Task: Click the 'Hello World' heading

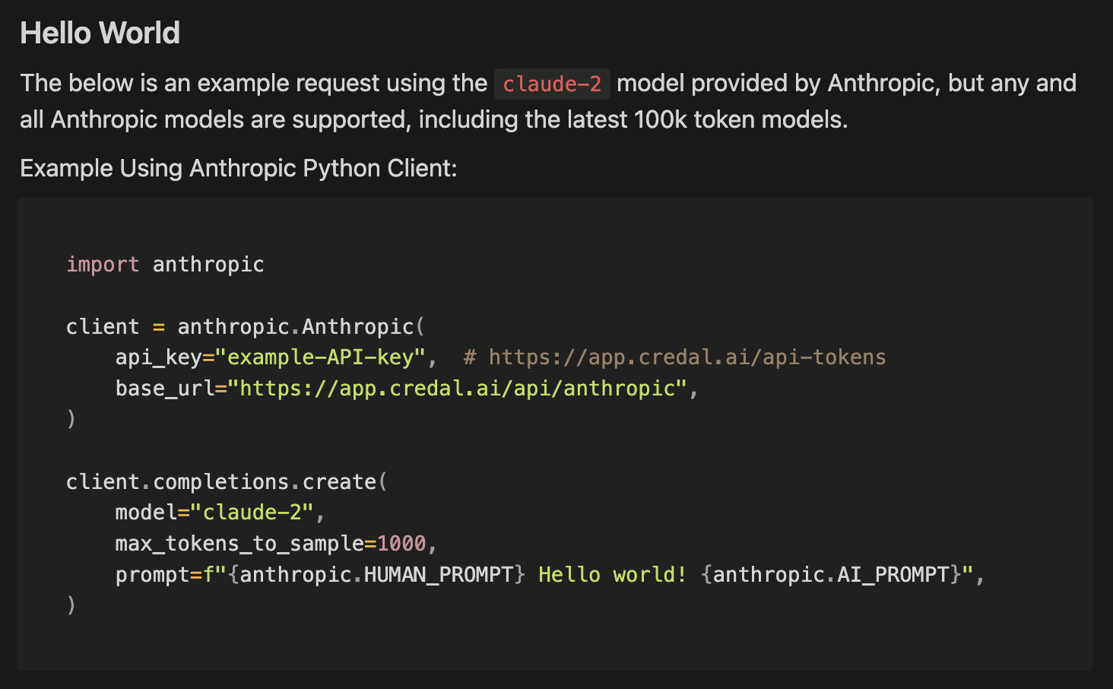Action: [100, 33]
